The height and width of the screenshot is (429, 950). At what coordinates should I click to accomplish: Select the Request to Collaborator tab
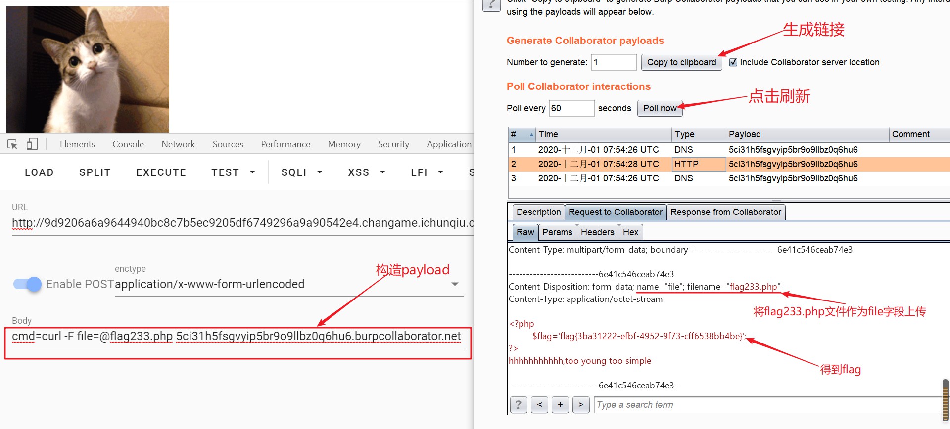click(x=615, y=212)
